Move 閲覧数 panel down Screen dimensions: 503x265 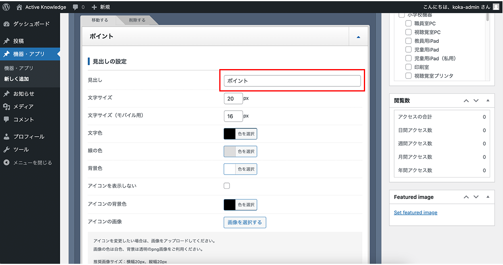[476, 101]
